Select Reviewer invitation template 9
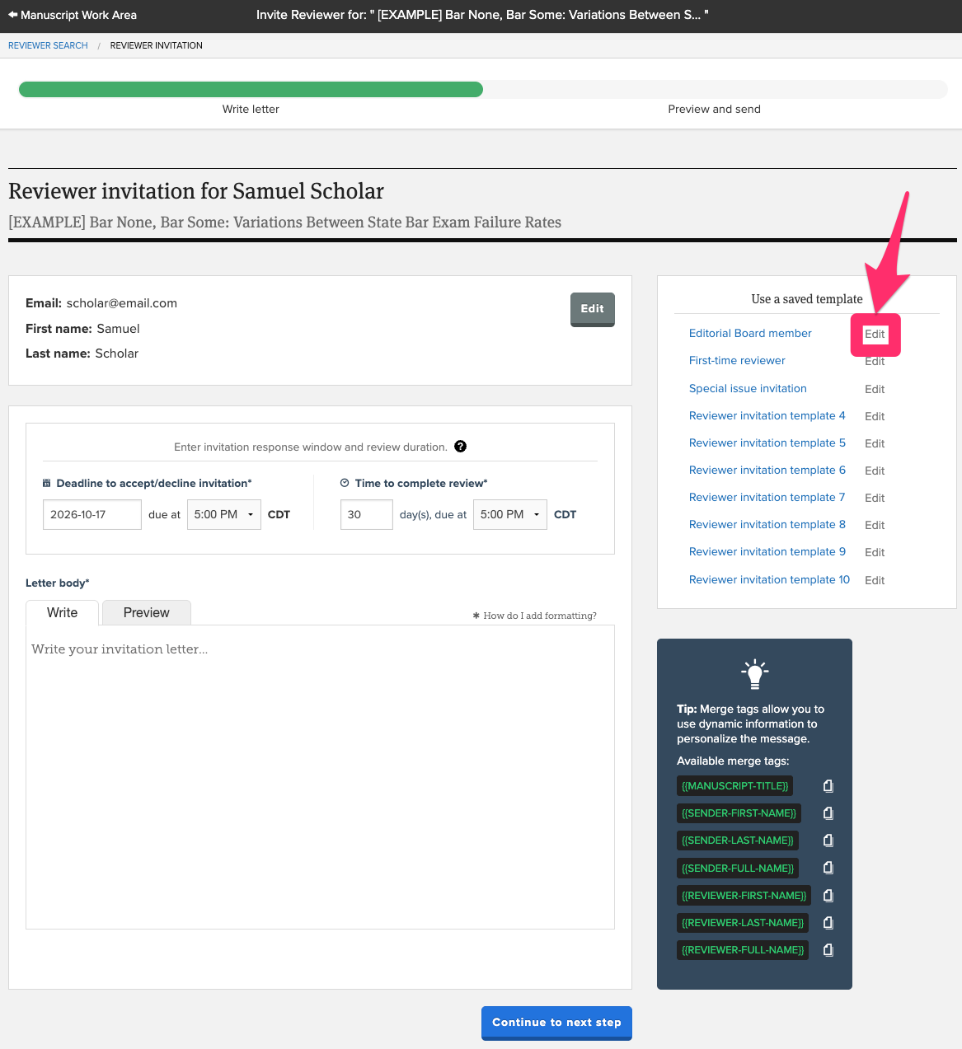 tap(767, 551)
